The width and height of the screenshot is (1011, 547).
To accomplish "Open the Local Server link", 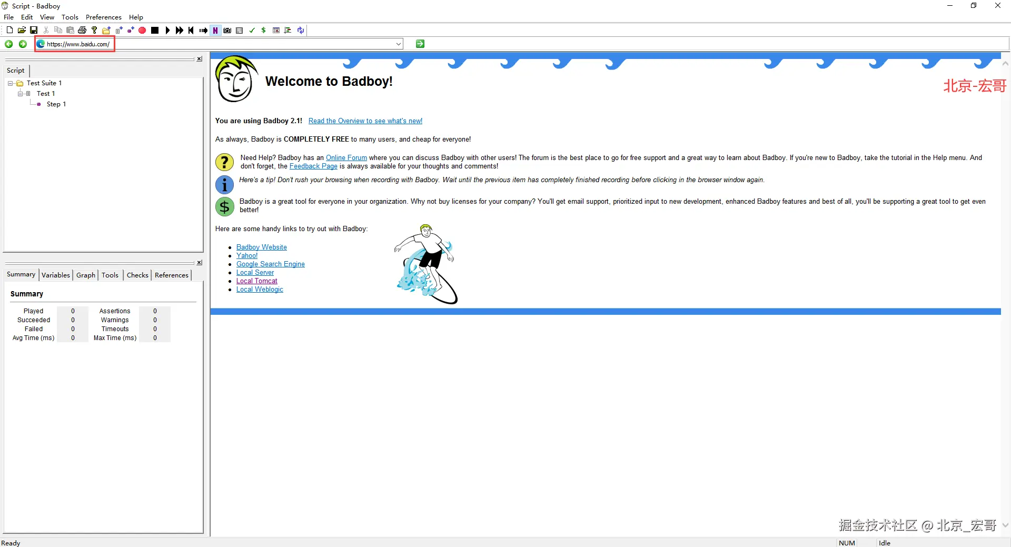I will 255,273.
